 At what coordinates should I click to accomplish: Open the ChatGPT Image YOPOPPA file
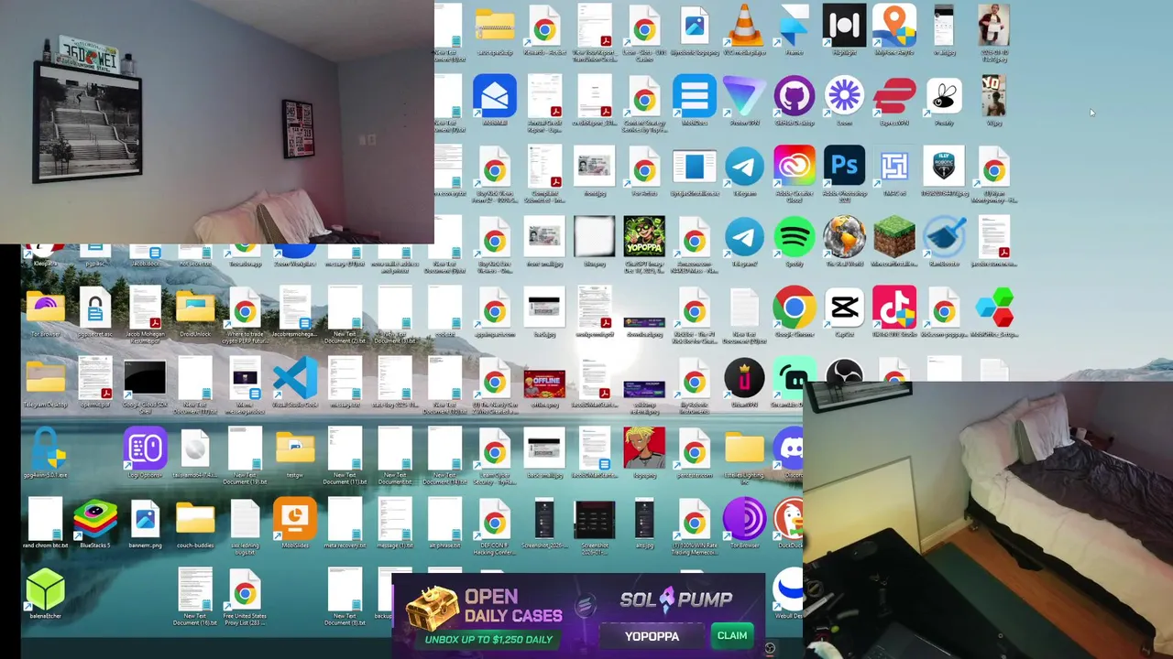[x=644, y=238]
